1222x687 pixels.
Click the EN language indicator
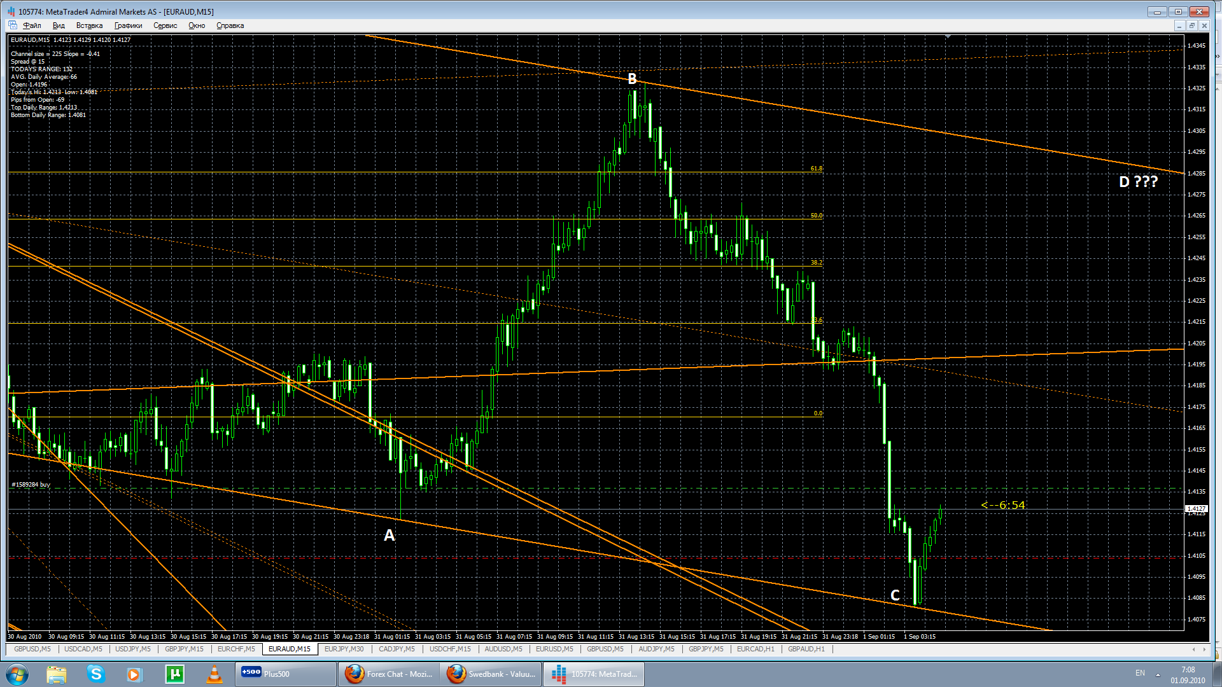click(1140, 673)
